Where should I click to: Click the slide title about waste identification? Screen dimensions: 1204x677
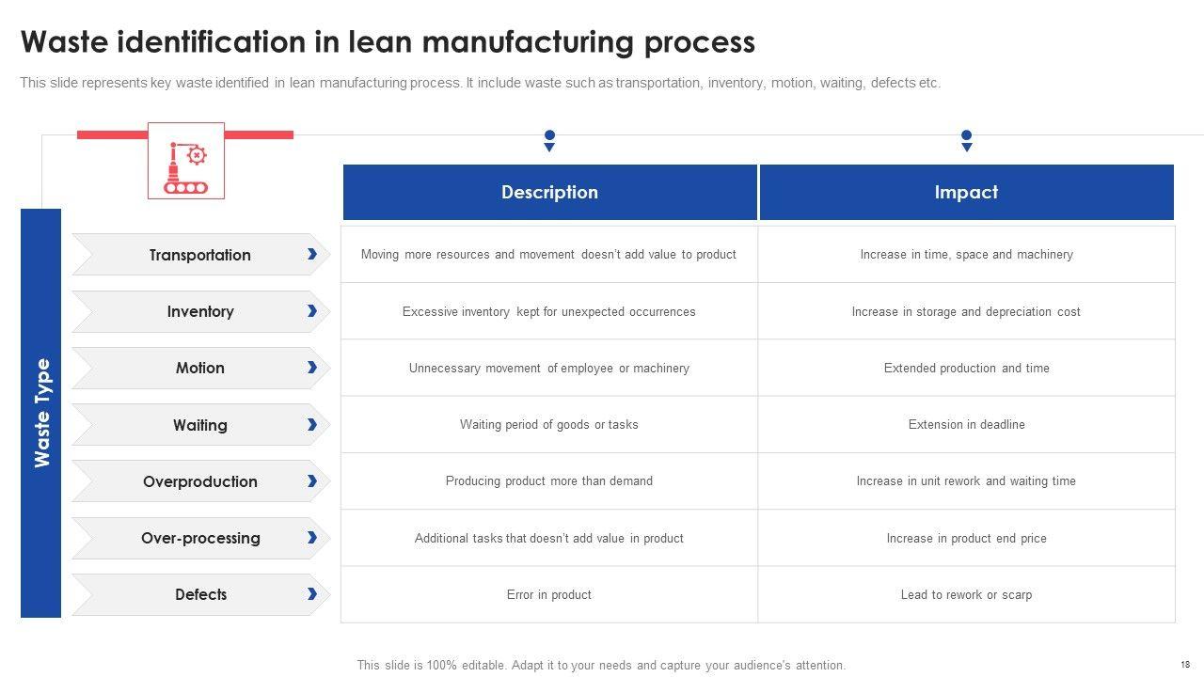(x=388, y=42)
